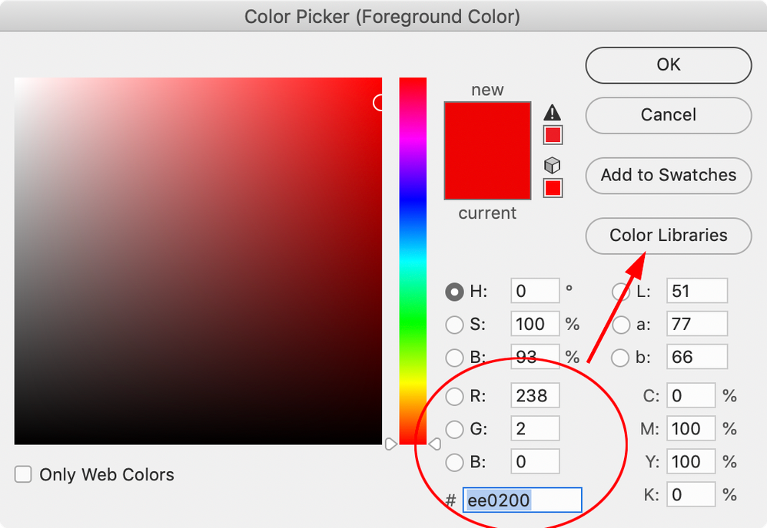The width and height of the screenshot is (767, 528).
Task: Click the in-gamut color swatch below warning triangle
Action: (552, 136)
